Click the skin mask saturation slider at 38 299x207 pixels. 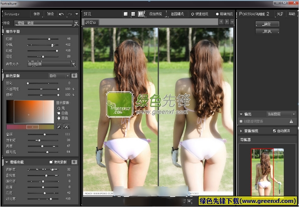pyautogui.click(x=43, y=141)
